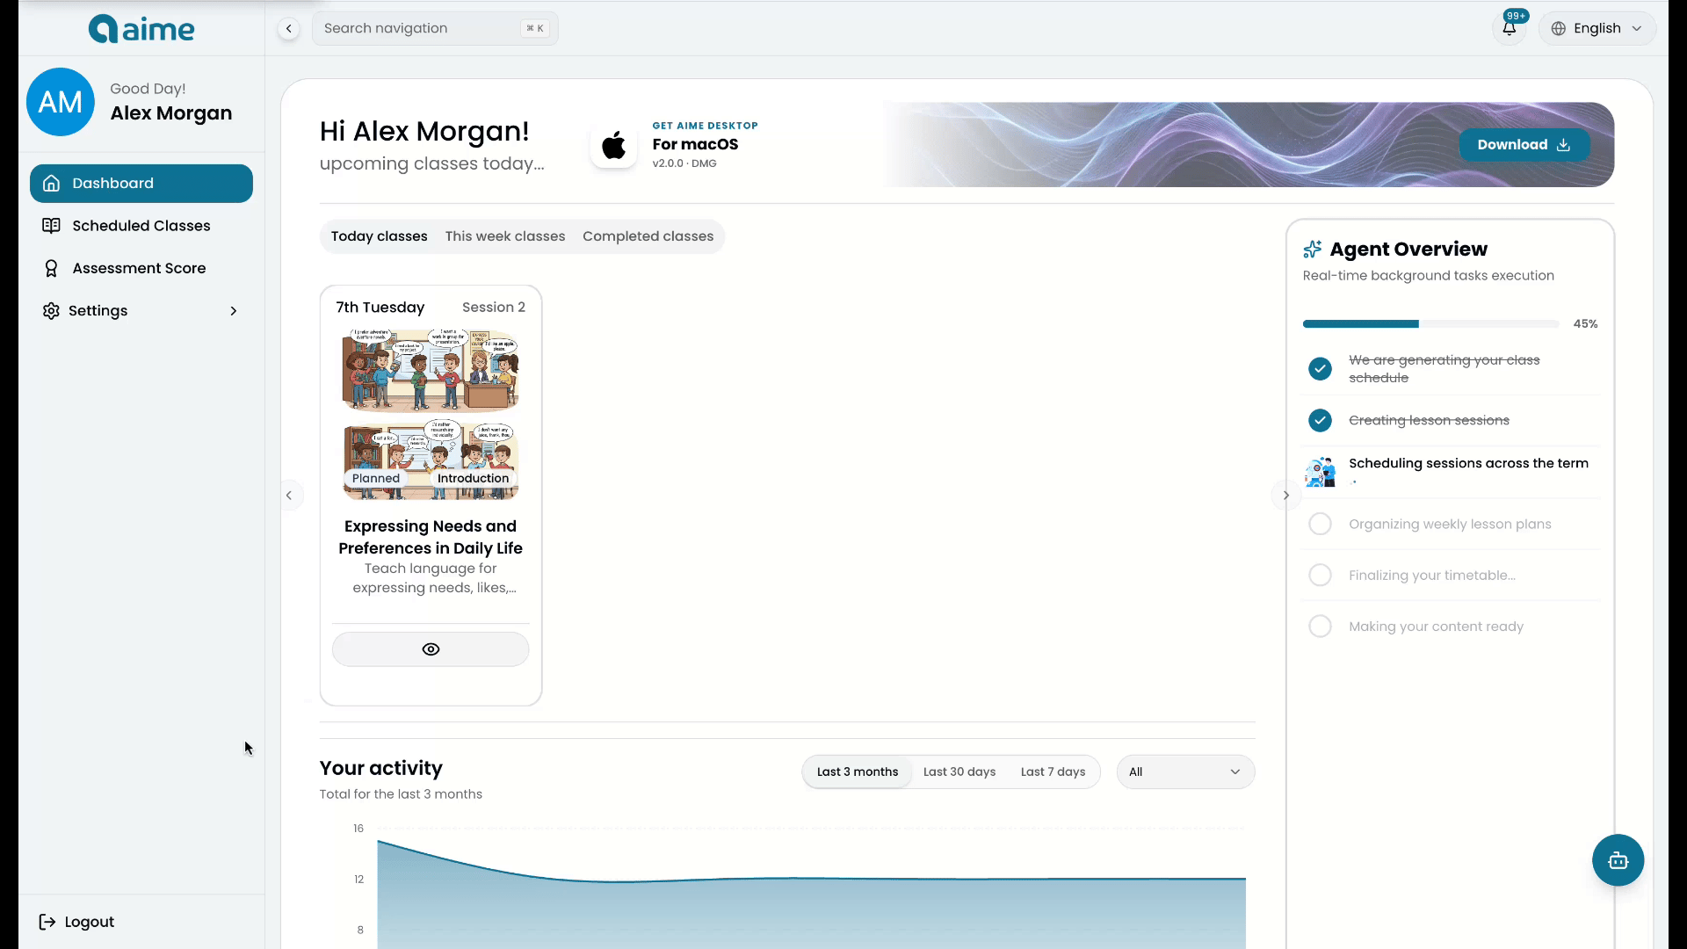Click the AM profile avatar
The height and width of the screenshot is (949, 1687).
(x=61, y=102)
